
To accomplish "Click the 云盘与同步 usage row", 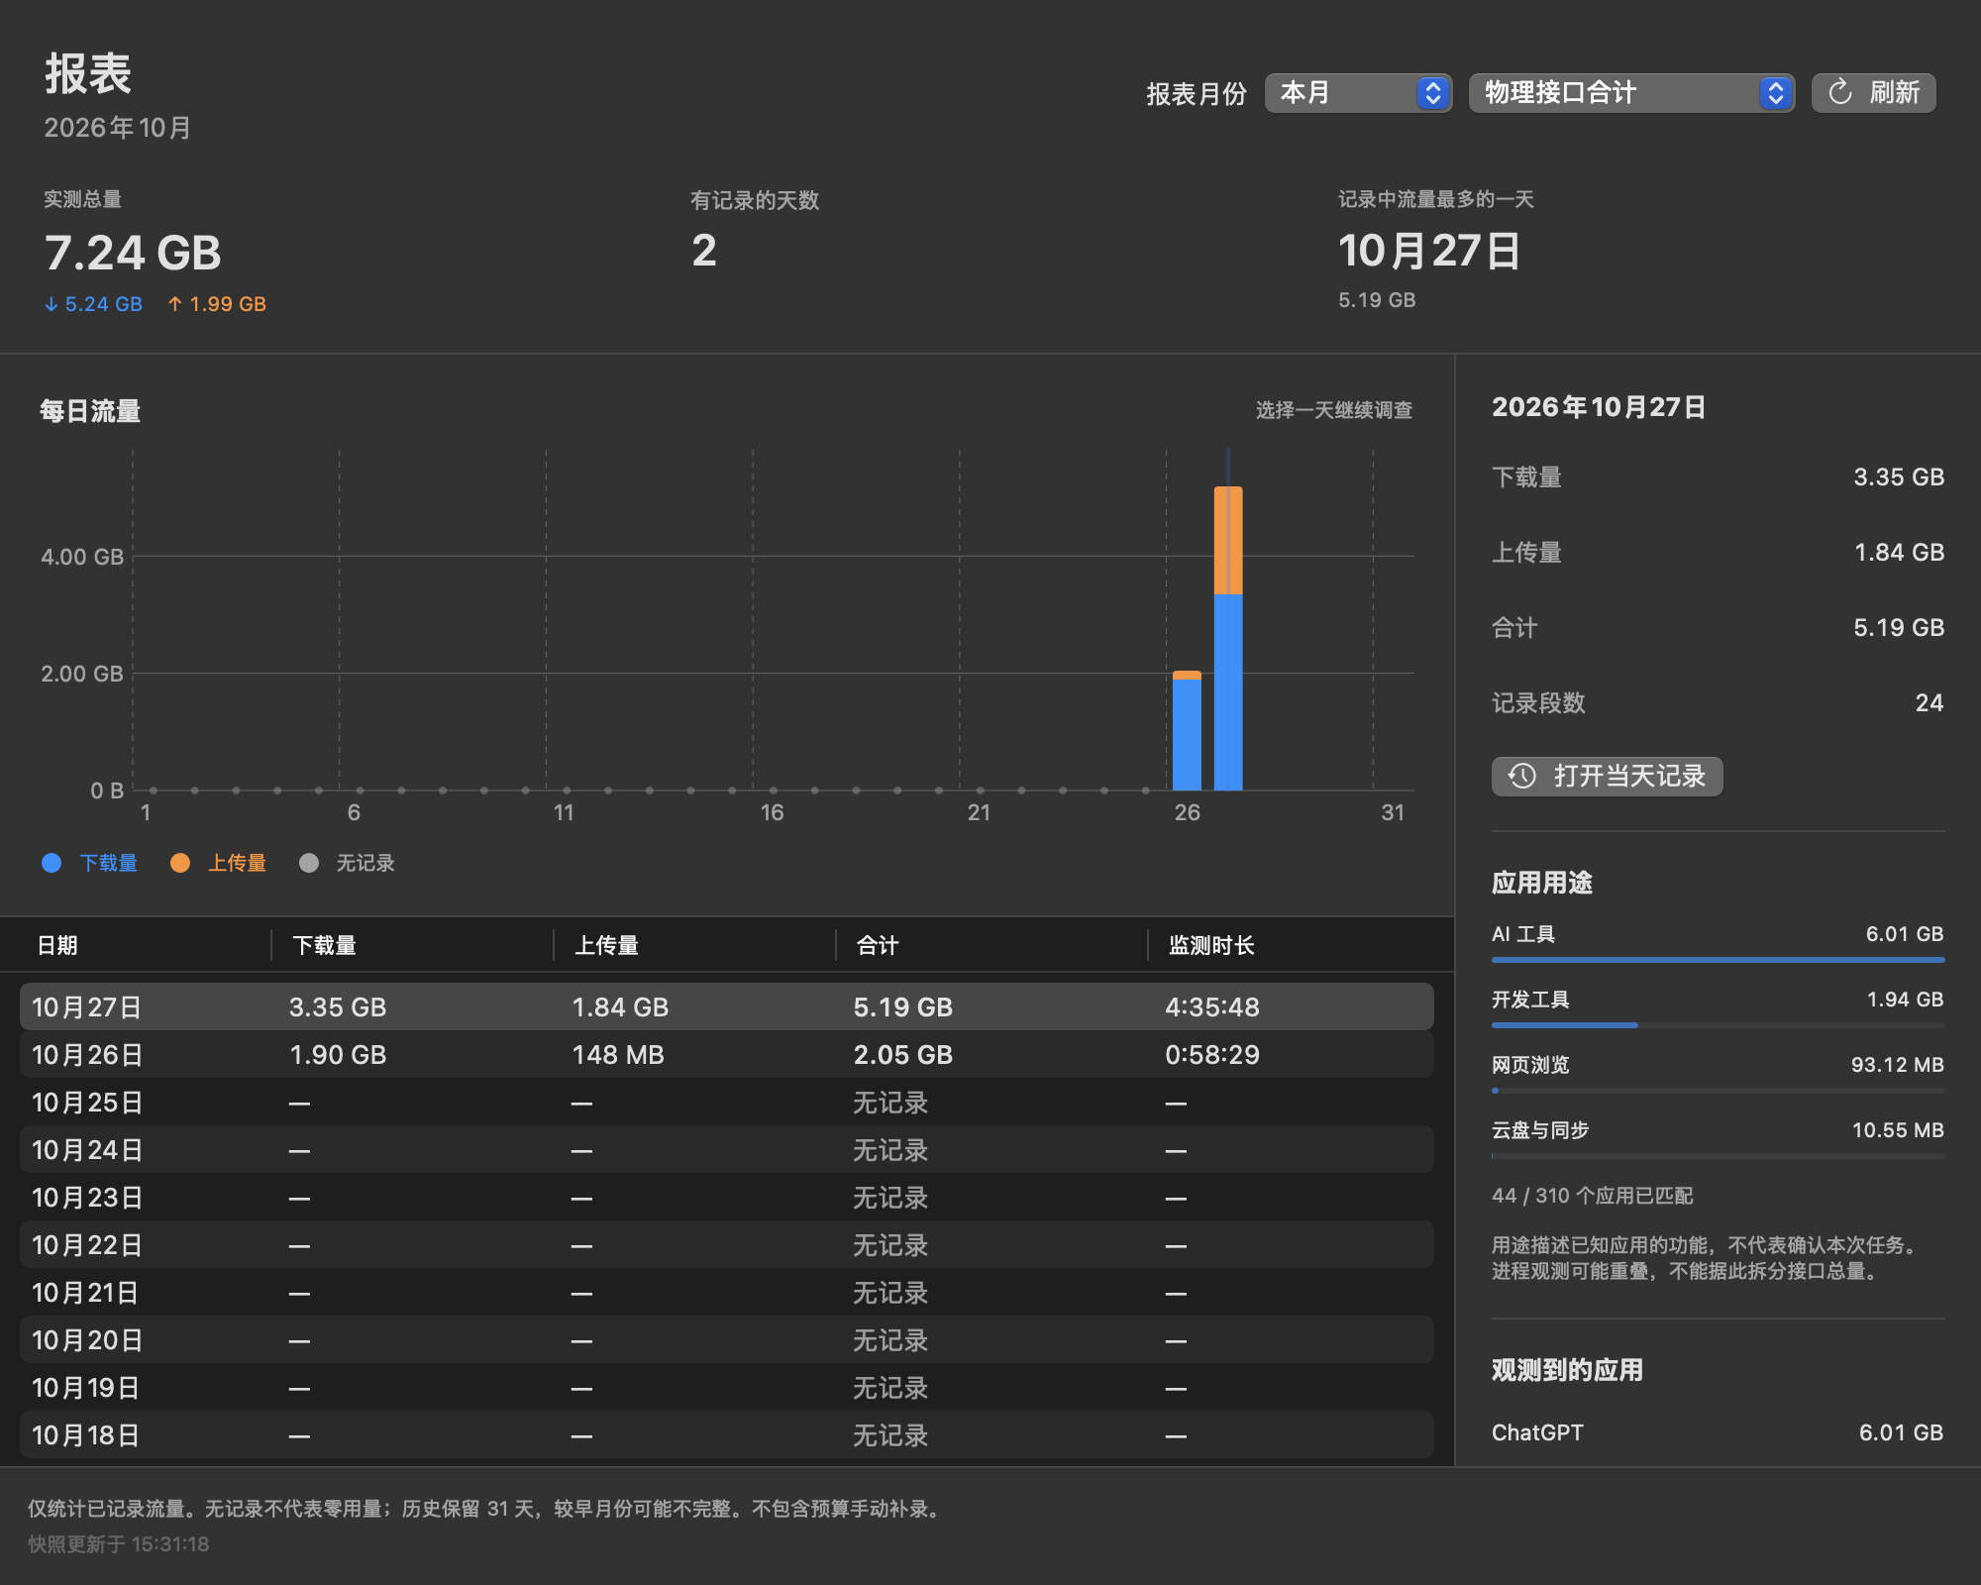I will coord(1718,1138).
